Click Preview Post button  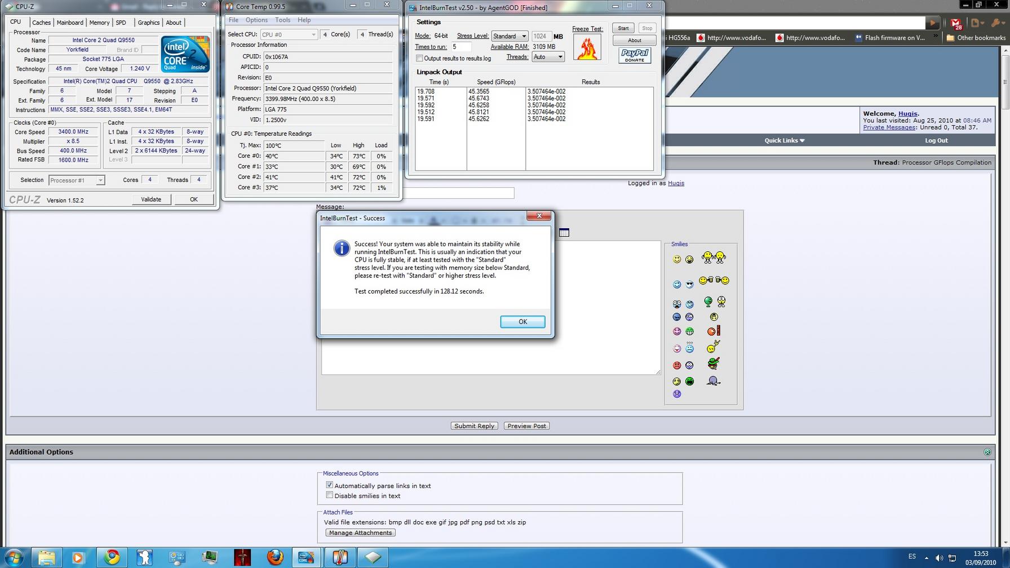point(526,426)
